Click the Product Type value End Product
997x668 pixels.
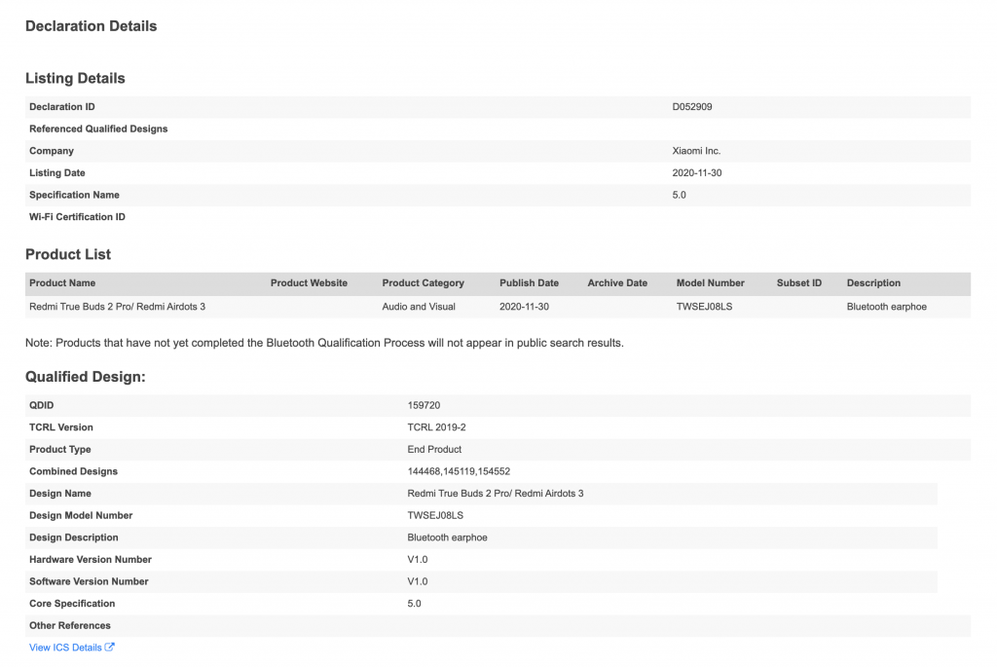434,449
